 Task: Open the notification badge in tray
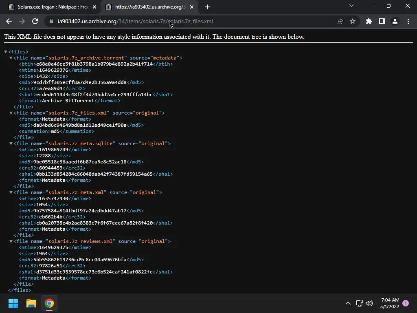click(x=406, y=303)
